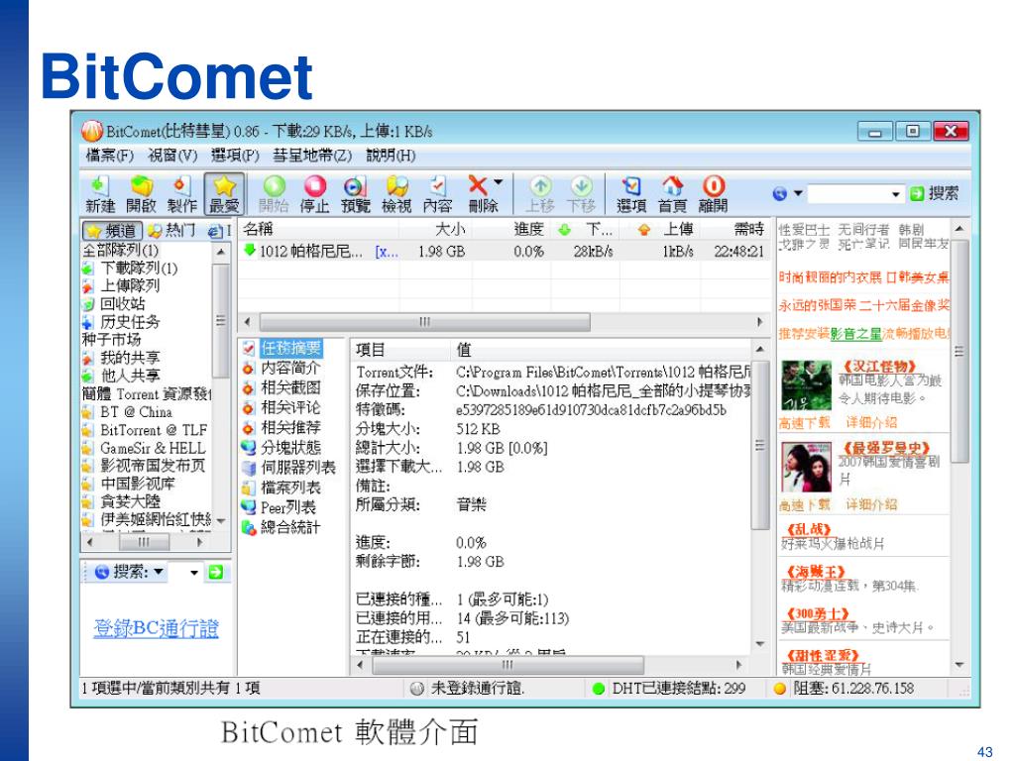Click the 首頁 (Home) toolbar icon
The height and width of the screenshot is (761, 1015).
pos(672,194)
